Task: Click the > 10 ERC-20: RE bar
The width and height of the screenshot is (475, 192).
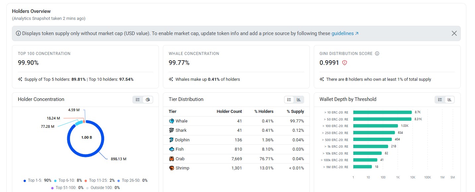Action: 382,112
